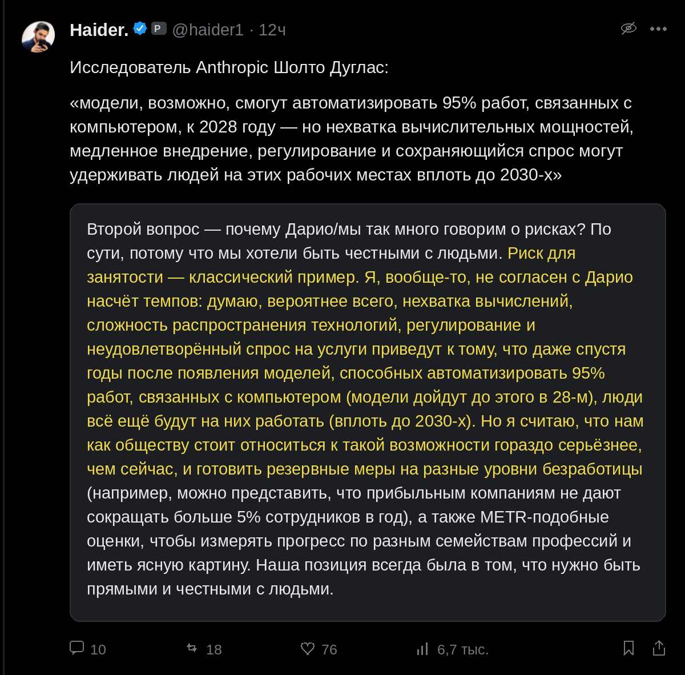
Task: Bookmark this post
Action: click(x=628, y=648)
